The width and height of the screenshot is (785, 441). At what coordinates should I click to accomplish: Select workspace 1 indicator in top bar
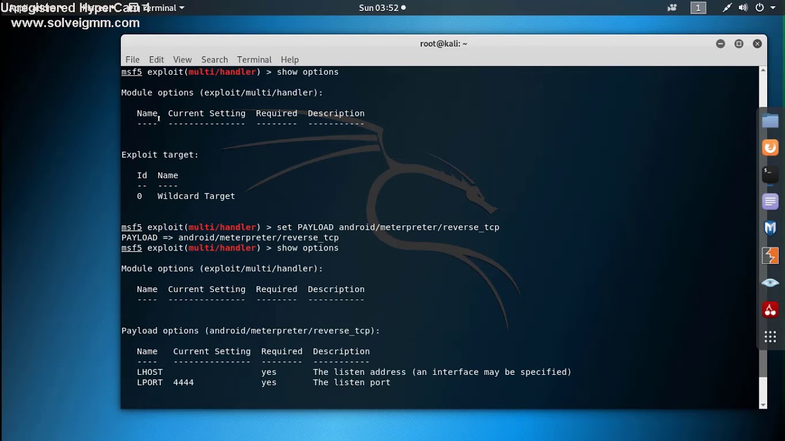coord(698,8)
